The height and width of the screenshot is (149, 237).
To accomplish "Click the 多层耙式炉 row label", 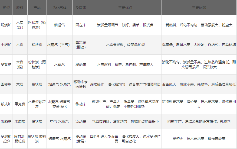I will click(x=6, y=139).
